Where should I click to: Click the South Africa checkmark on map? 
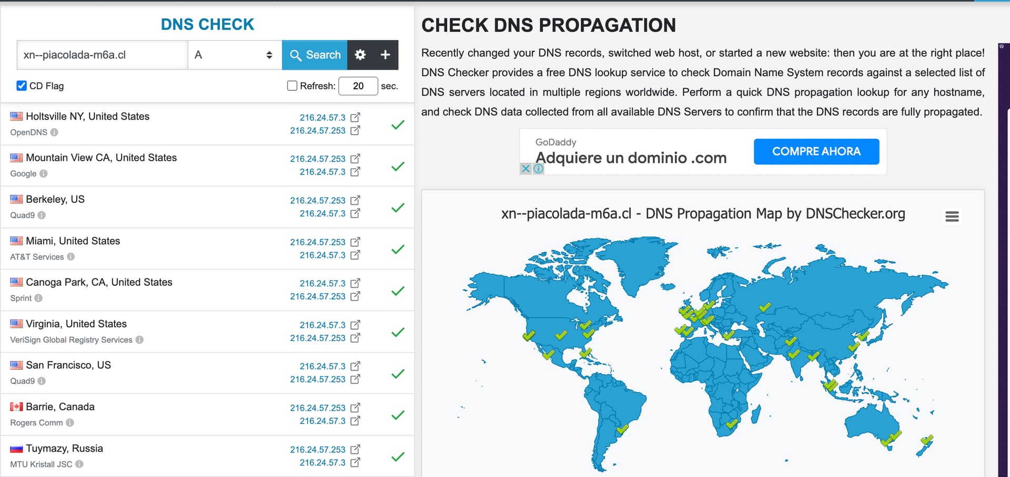point(732,423)
